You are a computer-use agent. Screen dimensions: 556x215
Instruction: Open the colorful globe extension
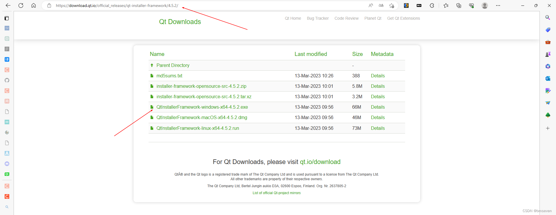(x=406, y=6)
